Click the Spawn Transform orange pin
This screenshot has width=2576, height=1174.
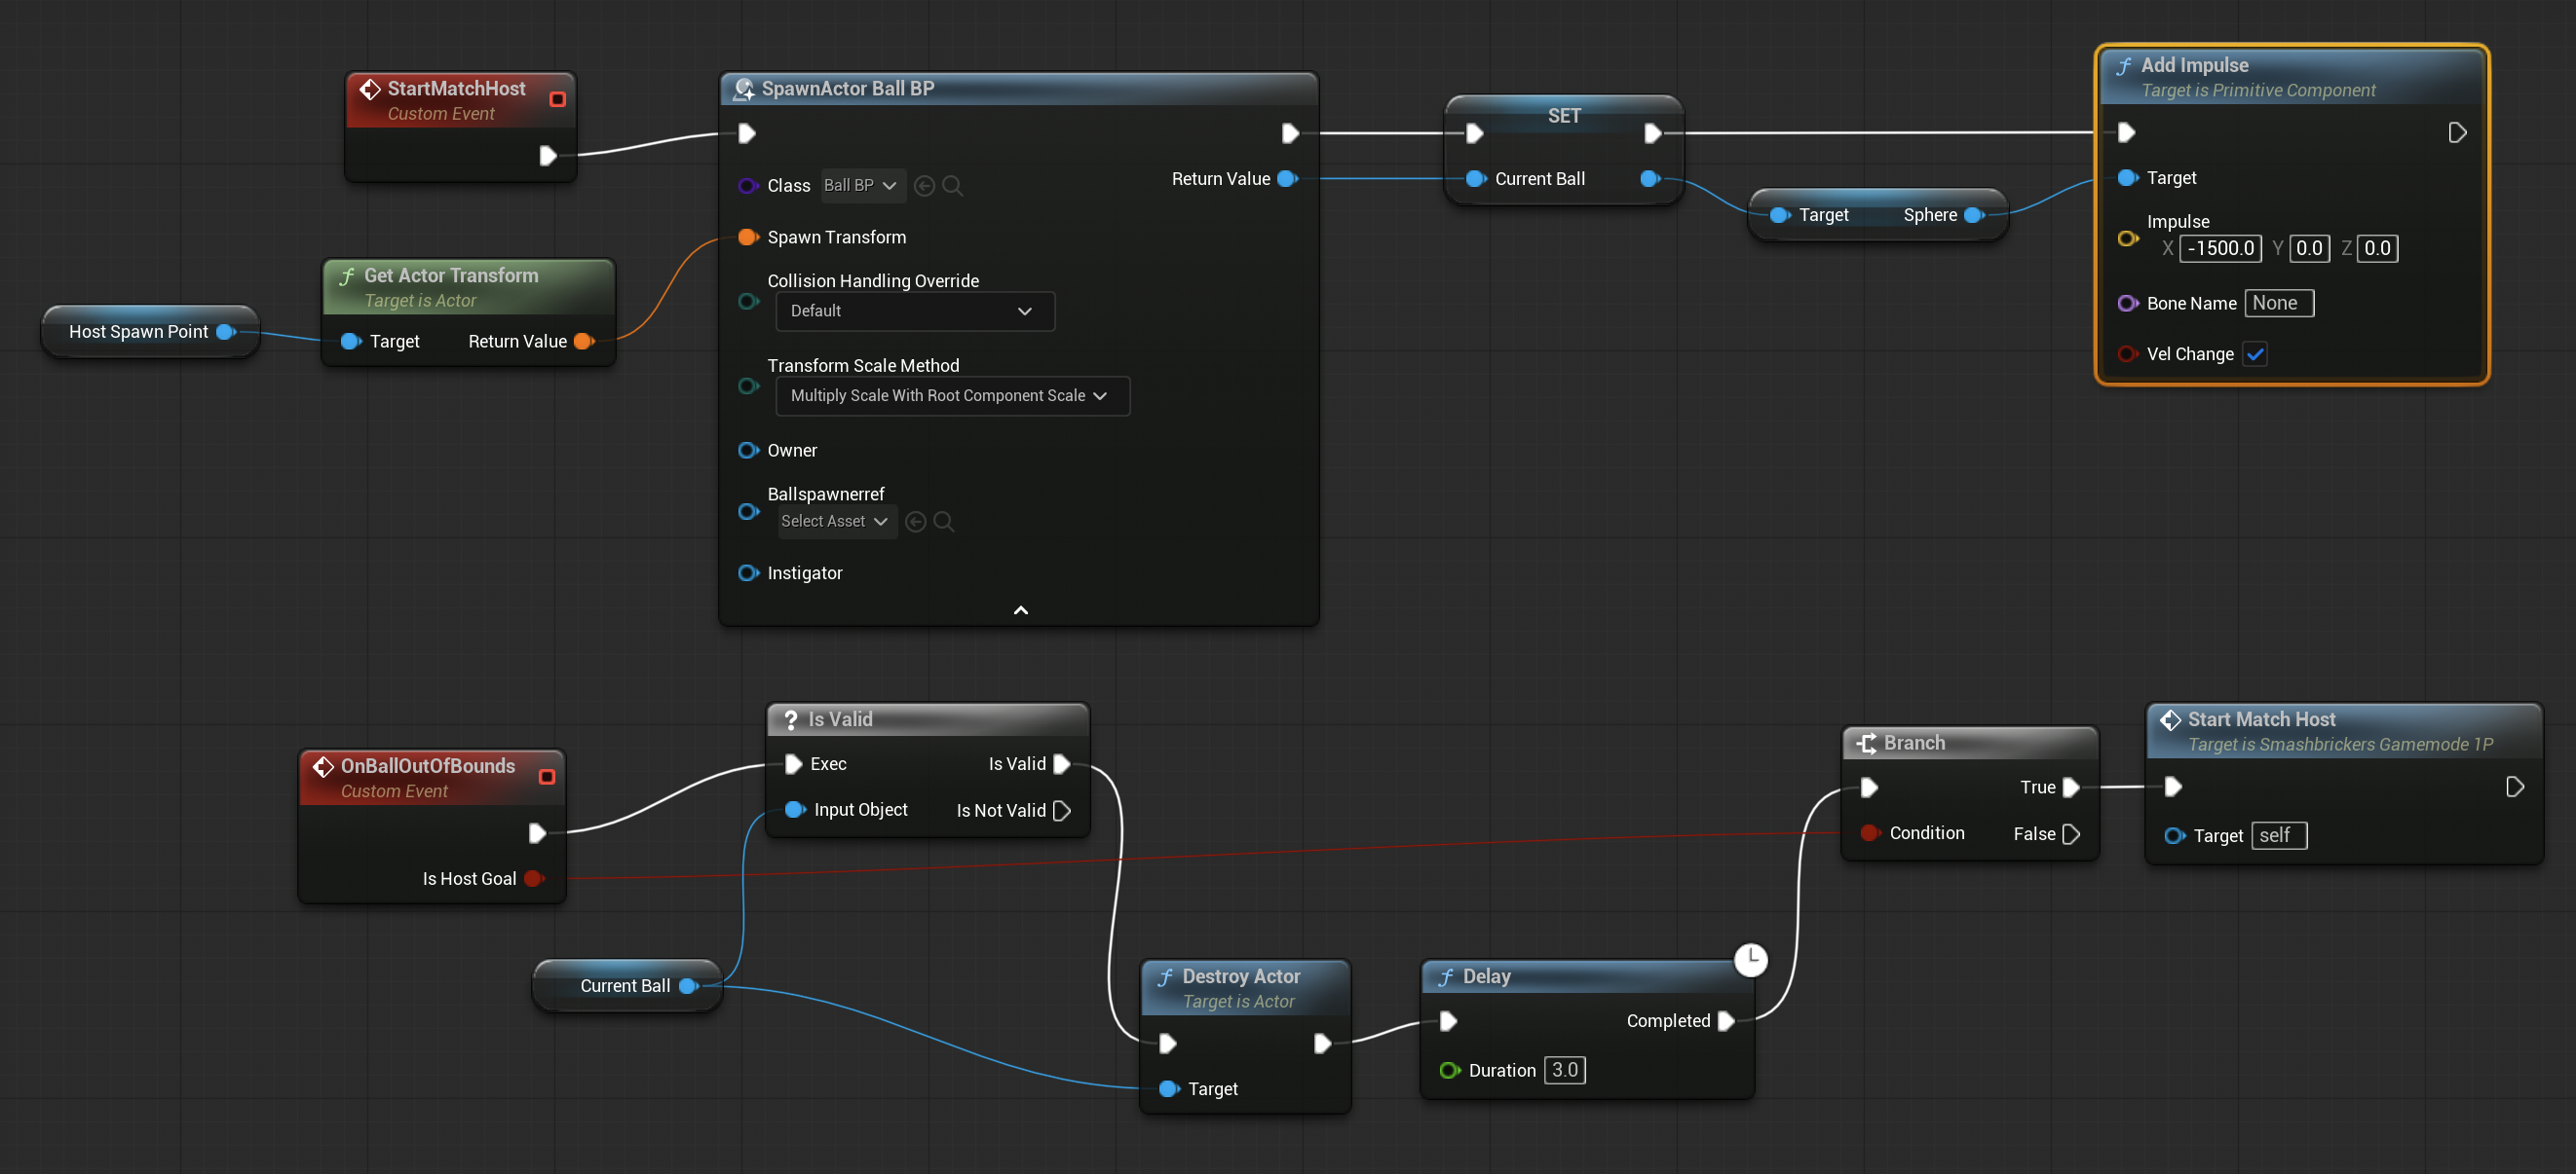[x=747, y=237]
